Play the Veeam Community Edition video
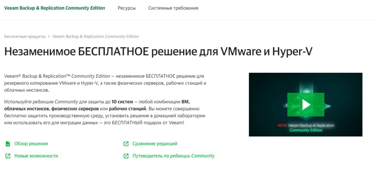Viewport: 377px width, 181px height. tap(306, 104)
